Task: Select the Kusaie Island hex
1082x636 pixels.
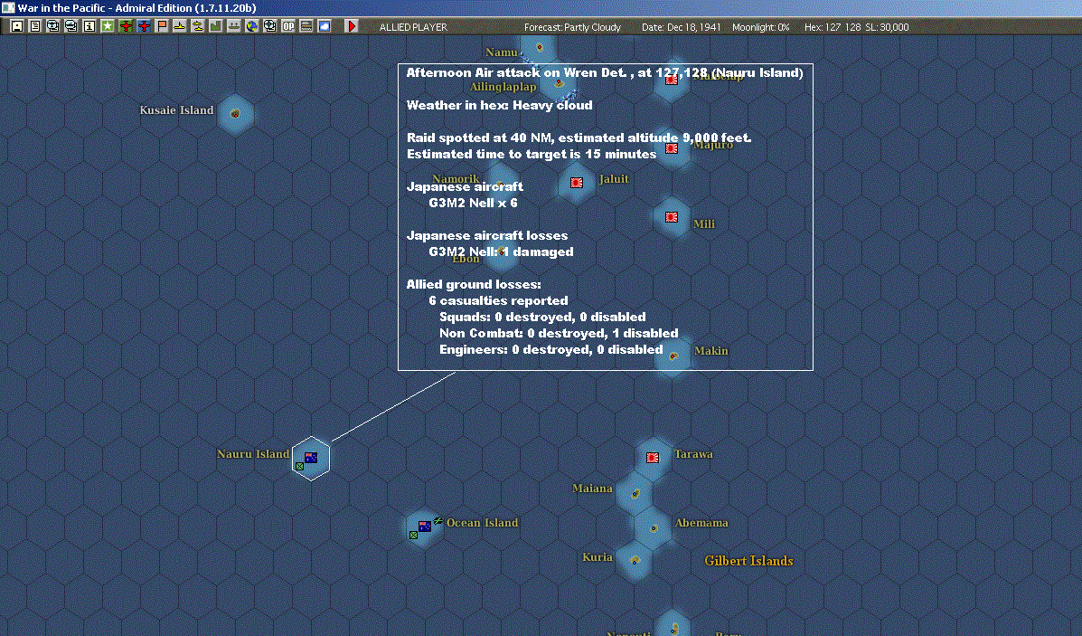Action: tap(235, 114)
